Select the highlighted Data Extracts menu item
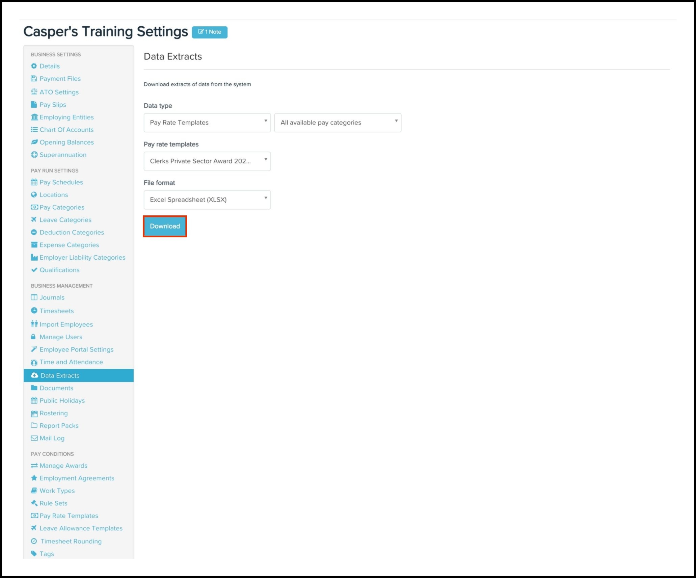This screenshot has height=578, width=696. tap(79, 375)
